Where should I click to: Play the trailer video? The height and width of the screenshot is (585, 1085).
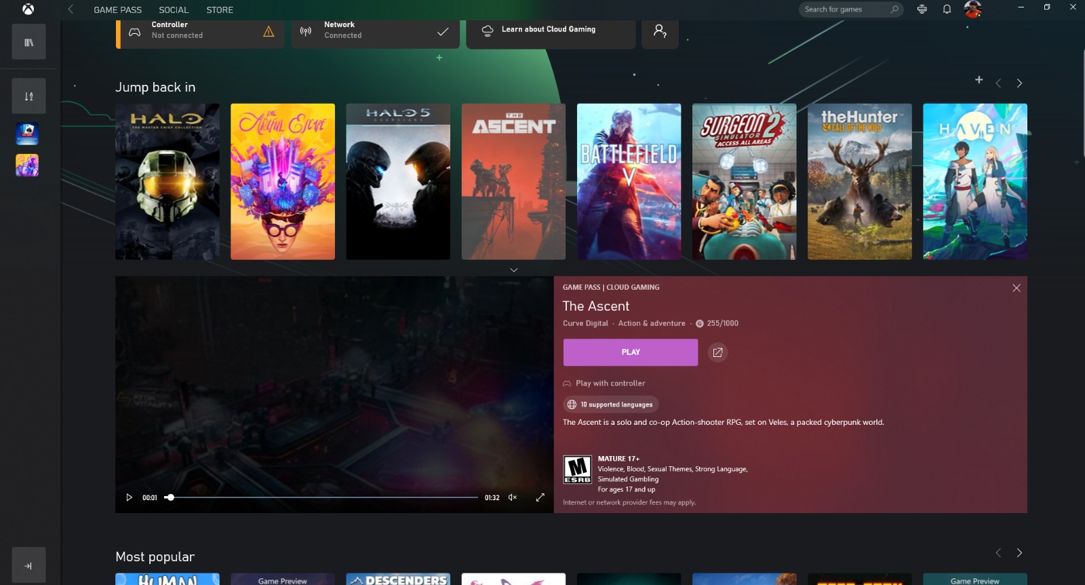(x=129, y=497)
